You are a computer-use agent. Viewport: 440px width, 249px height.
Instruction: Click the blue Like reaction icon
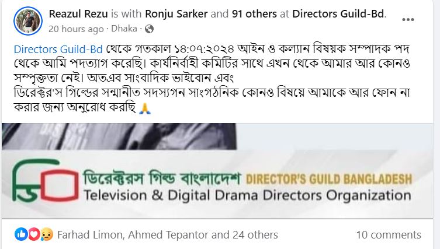point(21,234)
